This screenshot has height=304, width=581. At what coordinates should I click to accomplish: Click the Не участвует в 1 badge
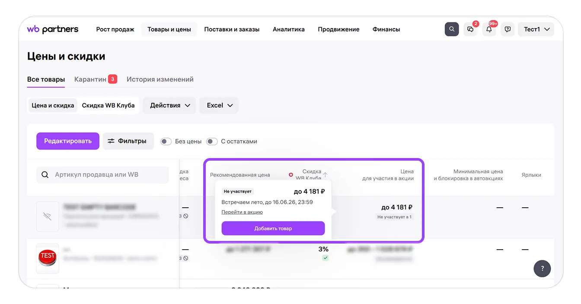(x=394, y=217)
